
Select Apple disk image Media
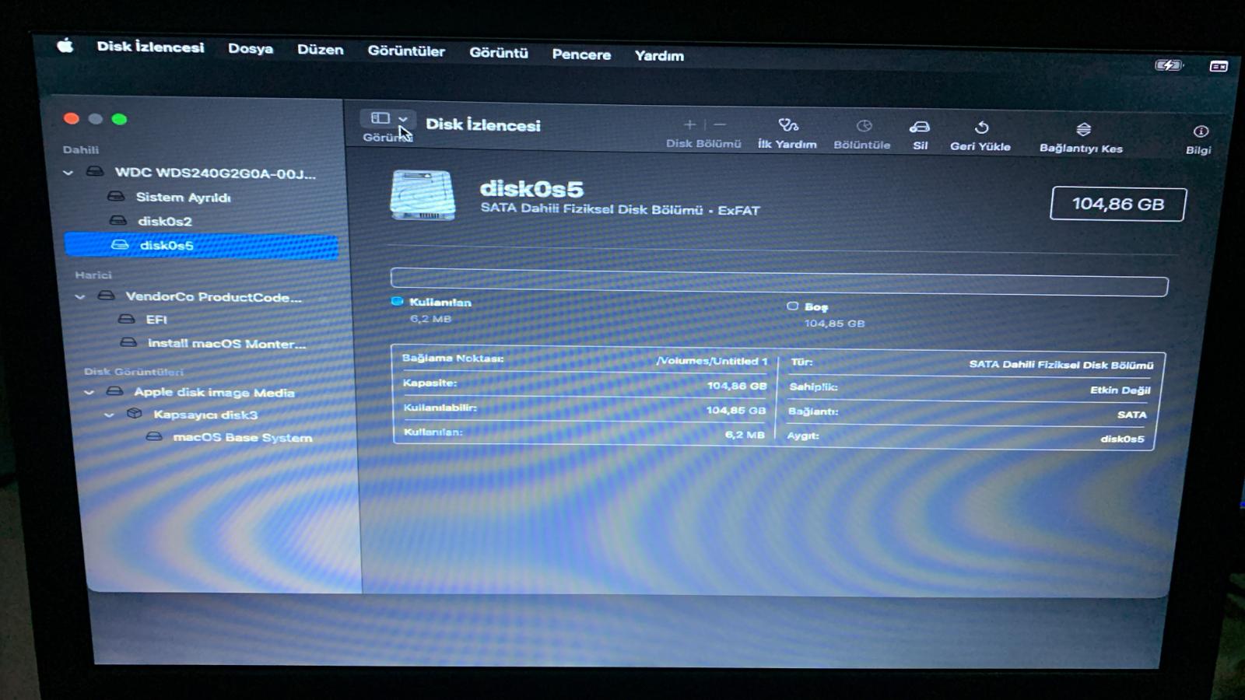pyautogui.click(x=214, y=392)
